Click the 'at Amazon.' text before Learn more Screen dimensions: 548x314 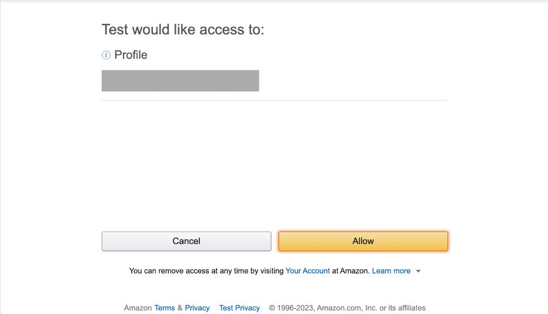point(350,271)
